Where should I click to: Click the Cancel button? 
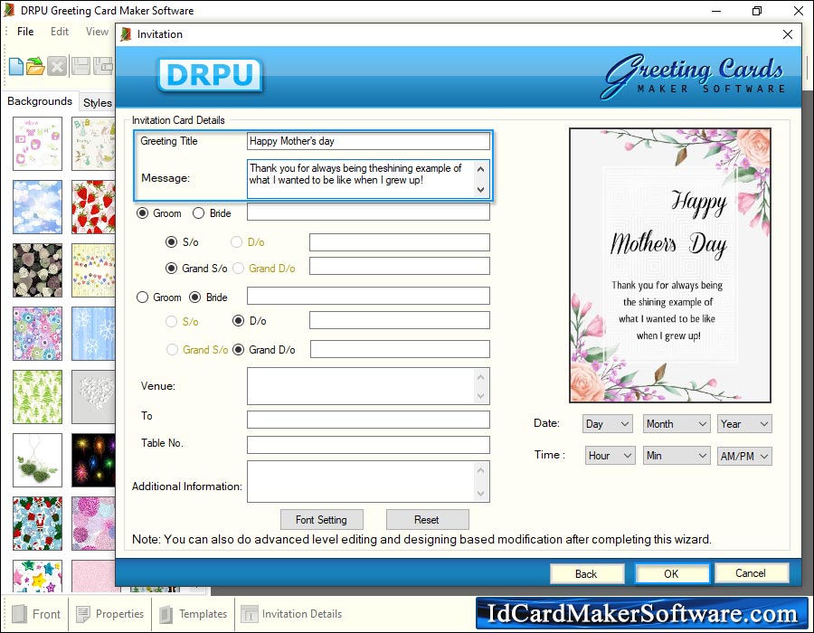751,573
